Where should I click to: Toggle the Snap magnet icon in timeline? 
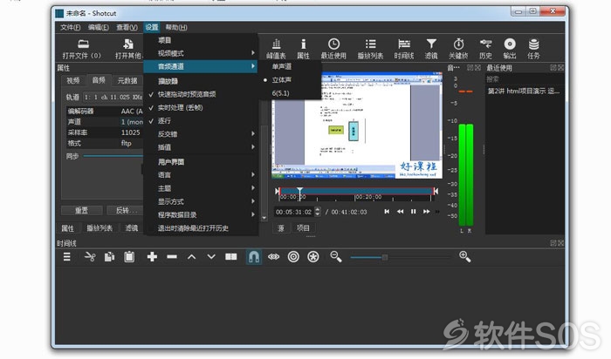click(254, 257)
